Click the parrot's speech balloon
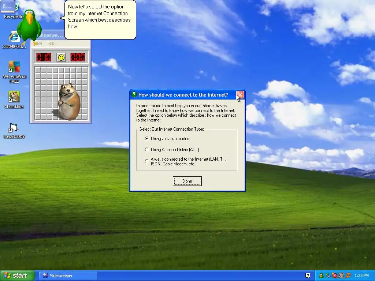 (100, 20)
